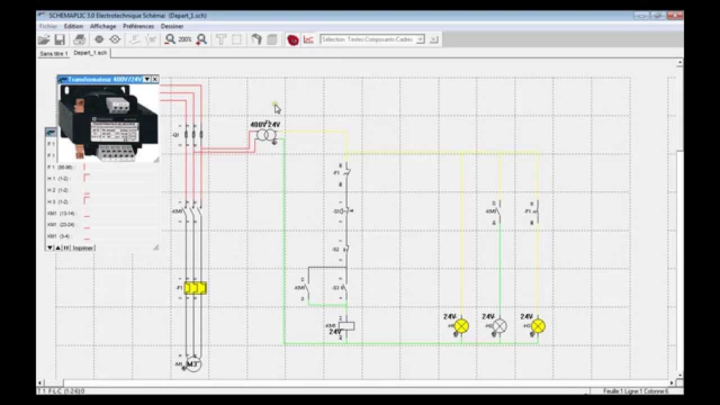Click the hand-shaped toolbar icon

tap(256, 39)
